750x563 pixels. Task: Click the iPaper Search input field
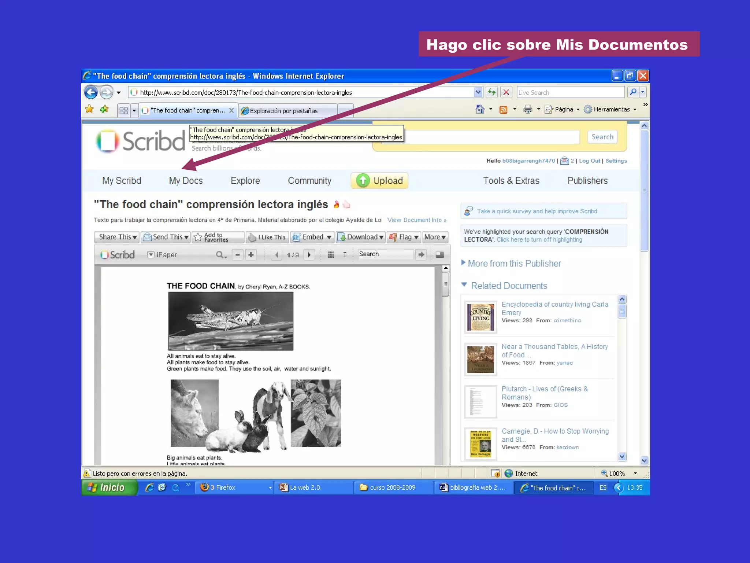pyautogui.click(x=385, y=254)
